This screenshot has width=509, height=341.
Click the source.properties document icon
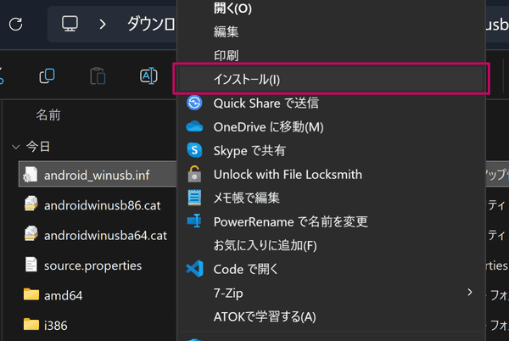(31, 264)
